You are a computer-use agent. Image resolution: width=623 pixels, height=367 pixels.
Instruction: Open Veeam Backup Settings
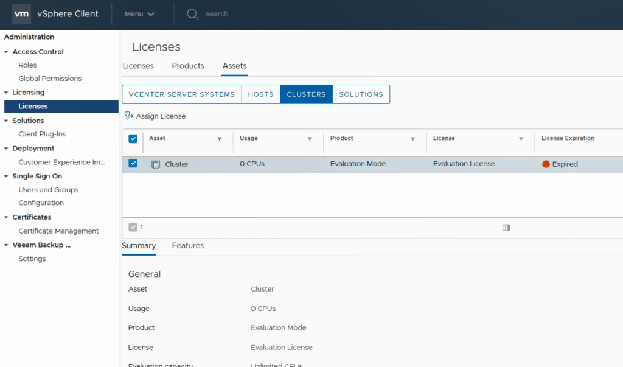pyautogui.click(x=32, y=259)
